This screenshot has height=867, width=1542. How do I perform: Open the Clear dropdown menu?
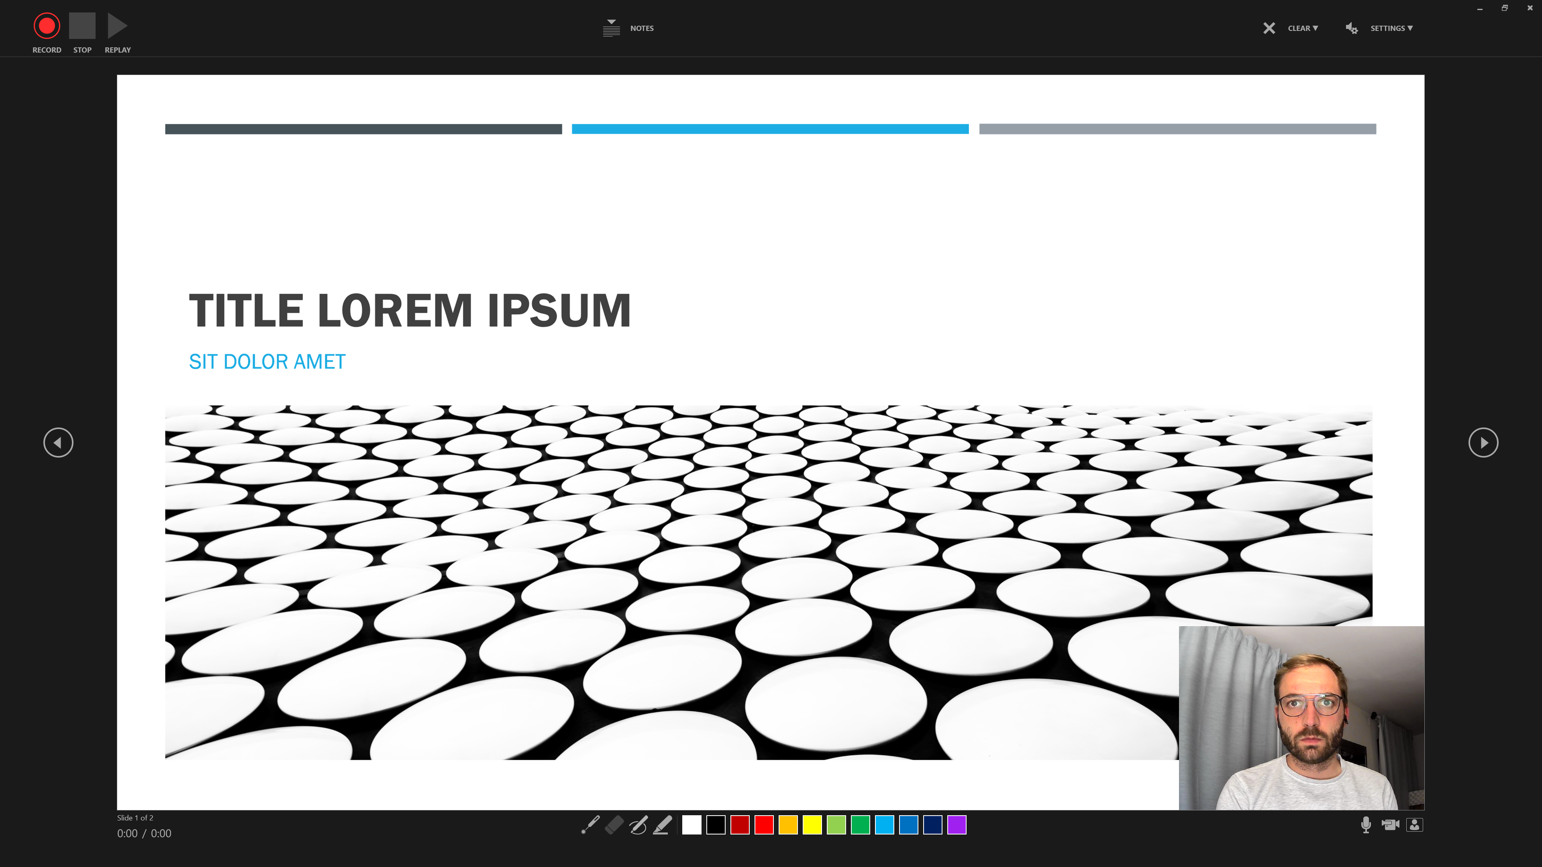[x=1302, y=28]
